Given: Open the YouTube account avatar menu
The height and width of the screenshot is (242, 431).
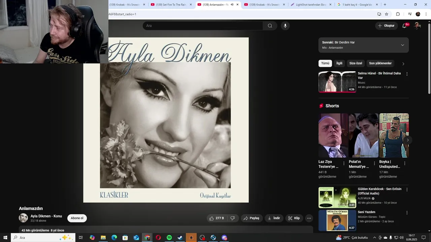Looking at the screenshot, I should (x=417, y=26).
